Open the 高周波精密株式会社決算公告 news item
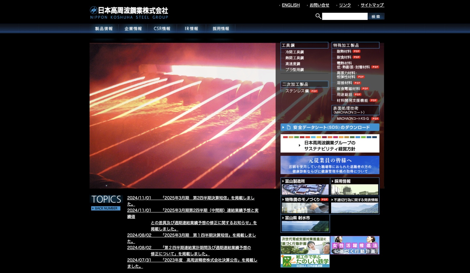The width and height of the screenshot is (470, 273). click(x=192, y=263)
